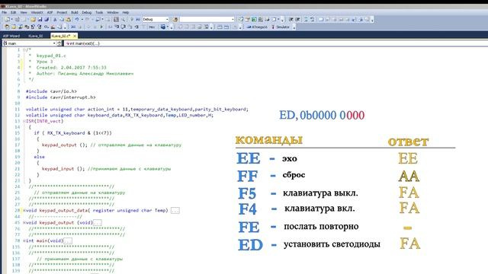Switch to the KLava_02 project tab

coord(36,36)
